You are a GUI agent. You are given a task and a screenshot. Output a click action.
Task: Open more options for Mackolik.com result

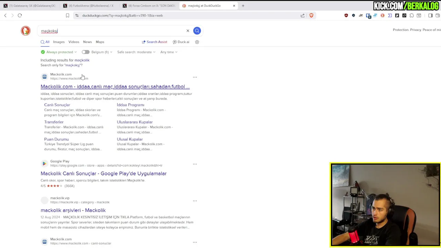click(x=195, y=77)
